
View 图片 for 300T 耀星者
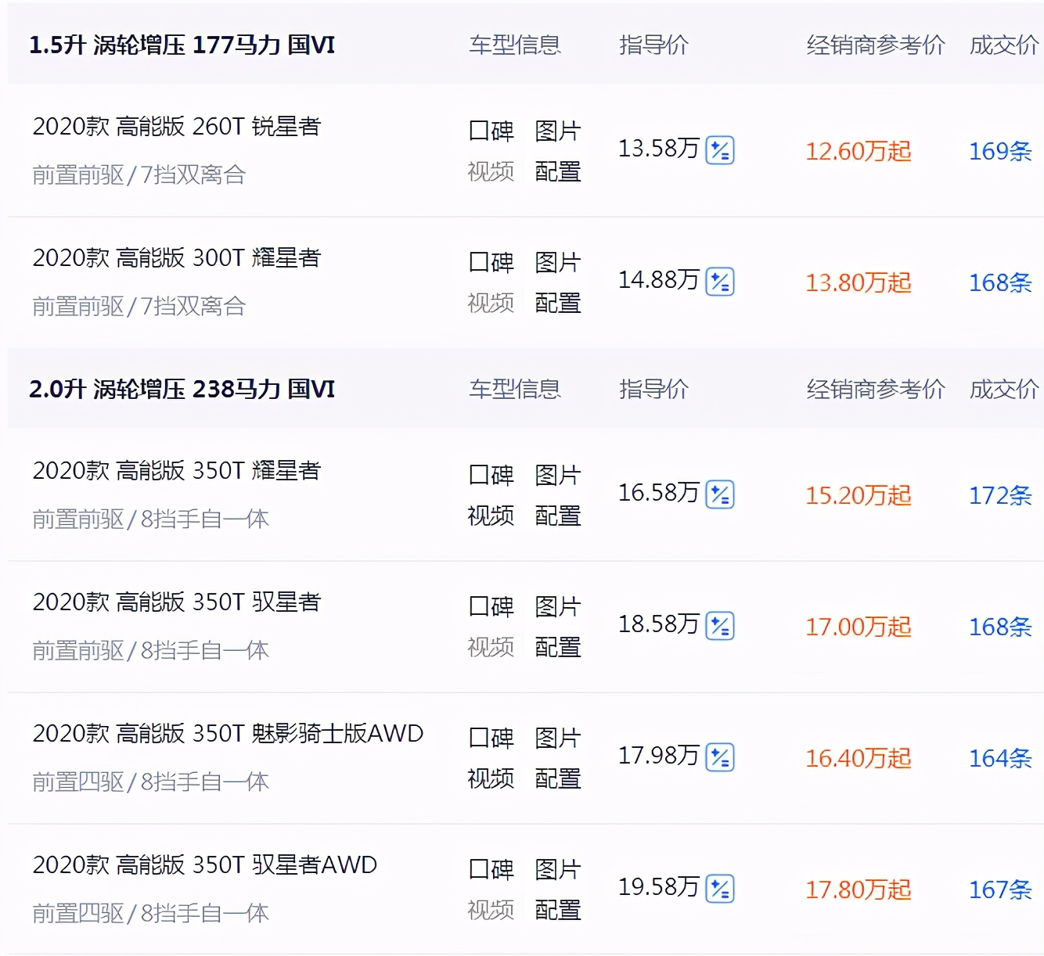click(x=558, y=262)
